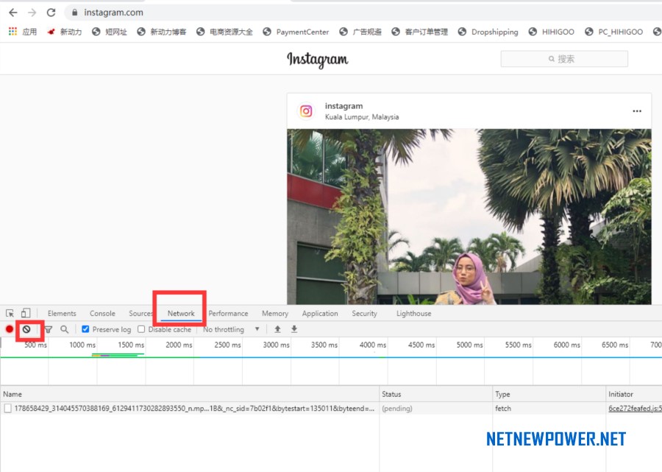Click the instagram profile avatar

306,110
